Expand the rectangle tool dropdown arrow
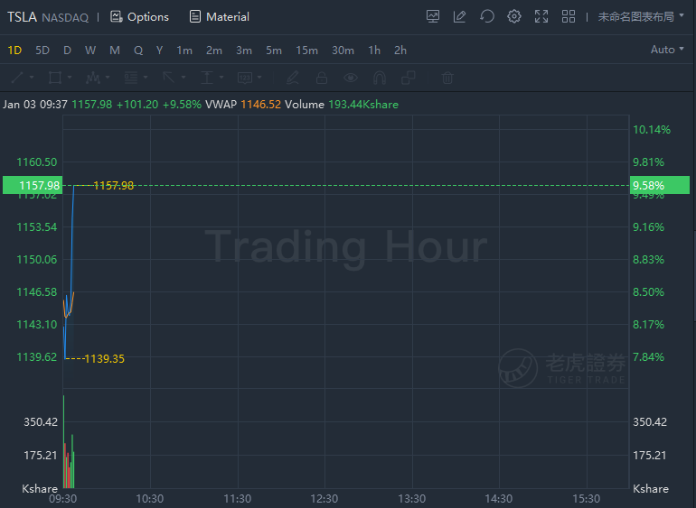This screenshot has width=696, height=508. pyautogui.click(x=70, y=78)
